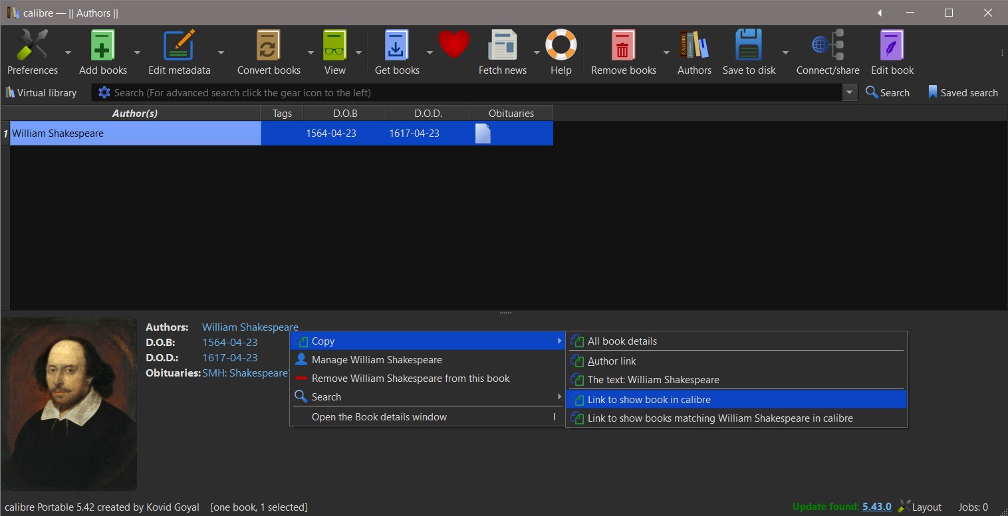Click the Shakespeare portrait cover thumbnail
The height and width of the screenshot is (516, 1008).
click(x=68, y=404)
